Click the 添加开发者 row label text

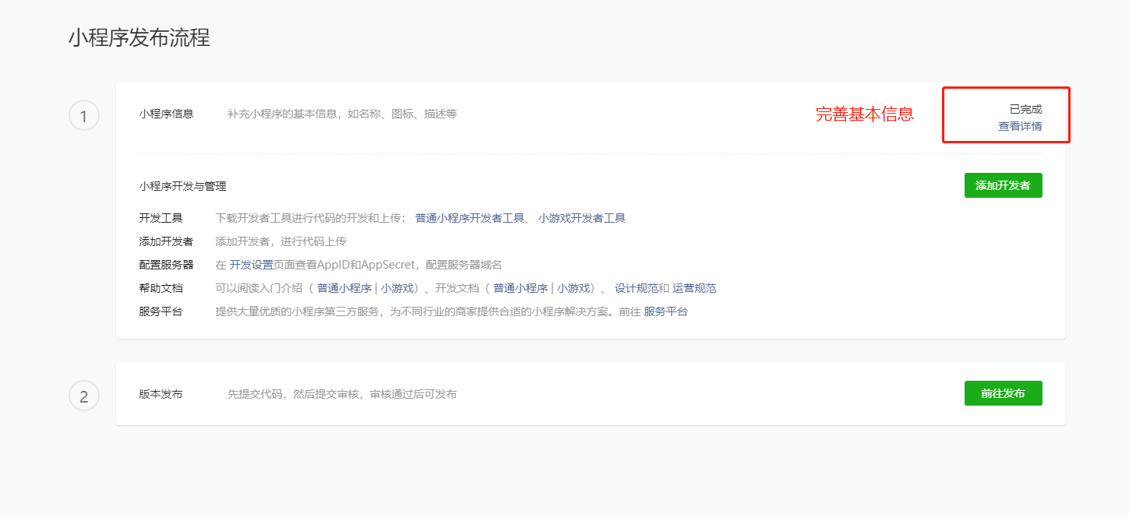point(166,241)
